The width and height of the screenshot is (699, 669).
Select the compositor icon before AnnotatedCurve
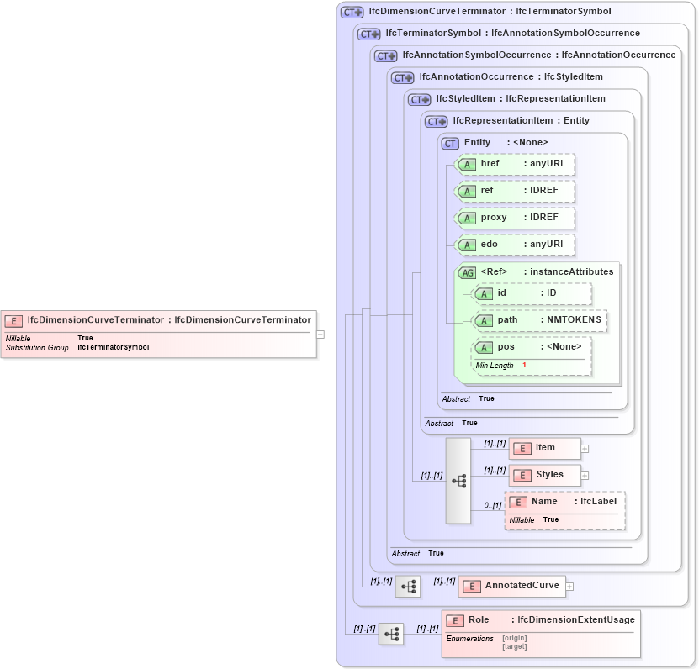[x=408, y=587]
